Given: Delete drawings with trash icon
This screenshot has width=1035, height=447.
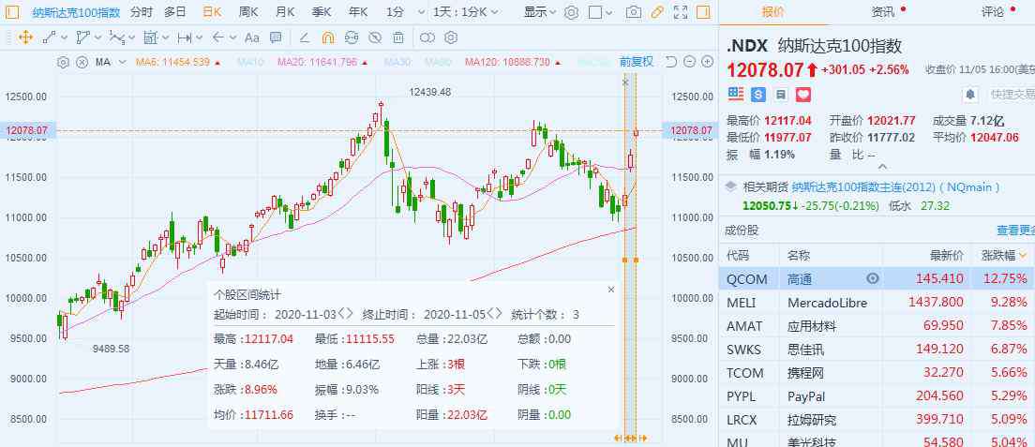Looking at the screenshot, I should click(x=398, y=37).
